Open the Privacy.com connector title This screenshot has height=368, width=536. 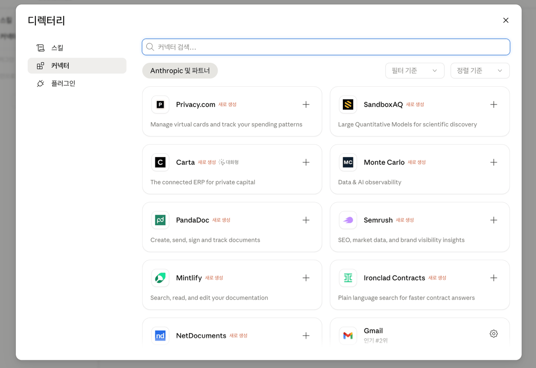(196, 104)
